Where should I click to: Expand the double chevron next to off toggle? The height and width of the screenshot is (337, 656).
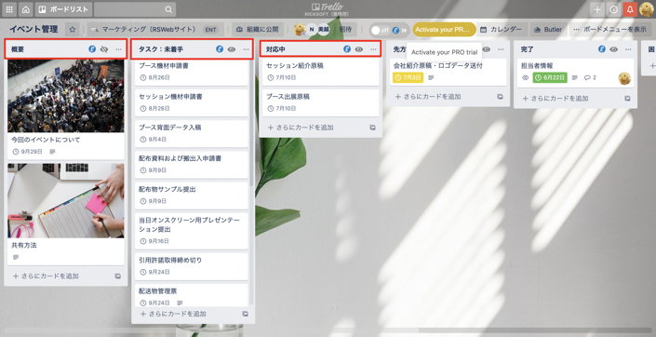coord(404,30)
